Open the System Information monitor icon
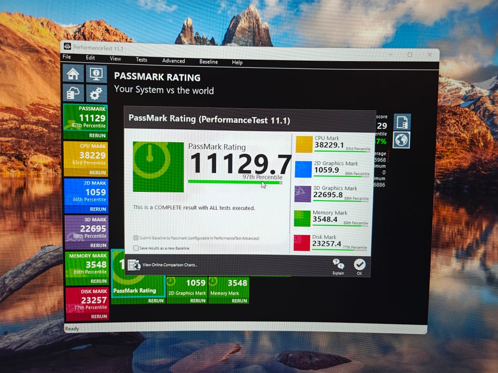The width and height of the screenshot is (498, 373). [96, 74]
